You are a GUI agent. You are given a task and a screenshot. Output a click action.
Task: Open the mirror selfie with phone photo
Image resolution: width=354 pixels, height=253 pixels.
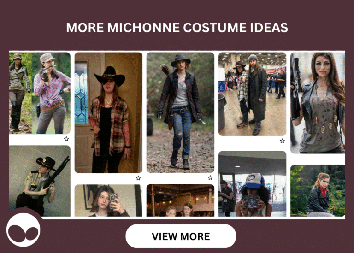point(108,200)
